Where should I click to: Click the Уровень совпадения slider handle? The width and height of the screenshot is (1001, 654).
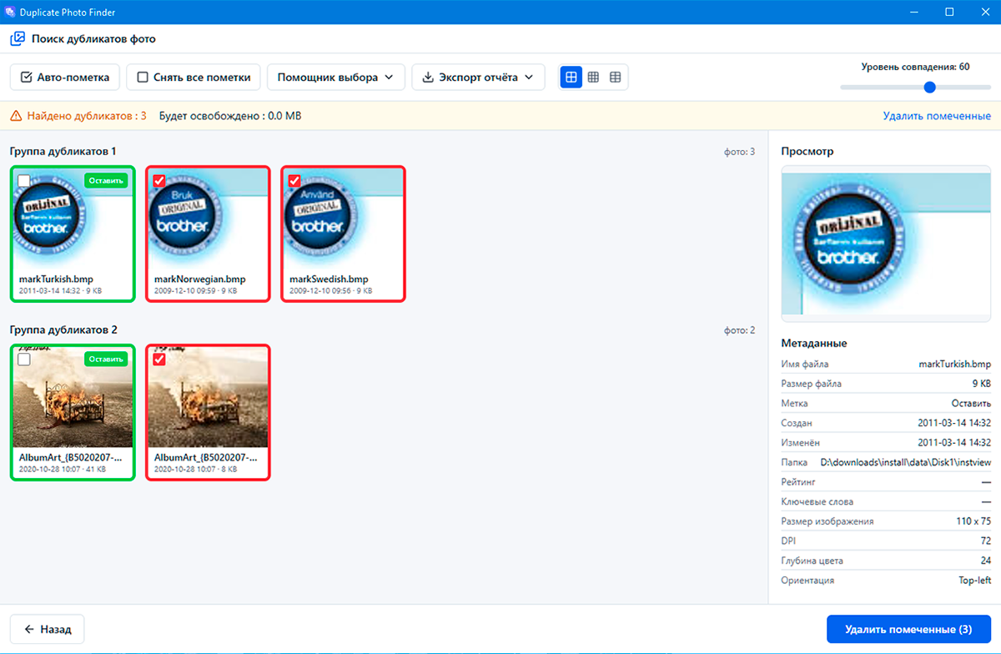point(930,87)
